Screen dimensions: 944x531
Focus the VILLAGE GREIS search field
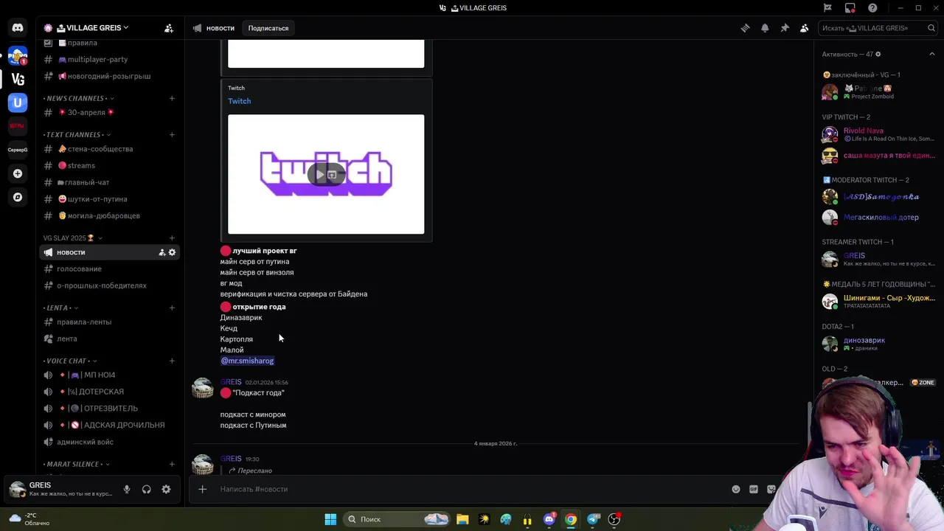click(878, 28)
